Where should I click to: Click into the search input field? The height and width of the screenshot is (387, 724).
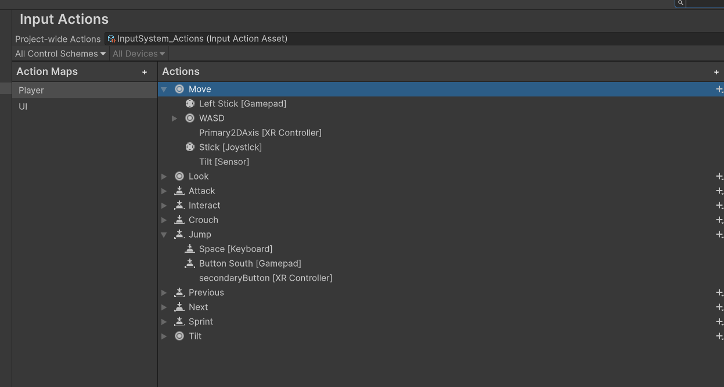(705, 3)
